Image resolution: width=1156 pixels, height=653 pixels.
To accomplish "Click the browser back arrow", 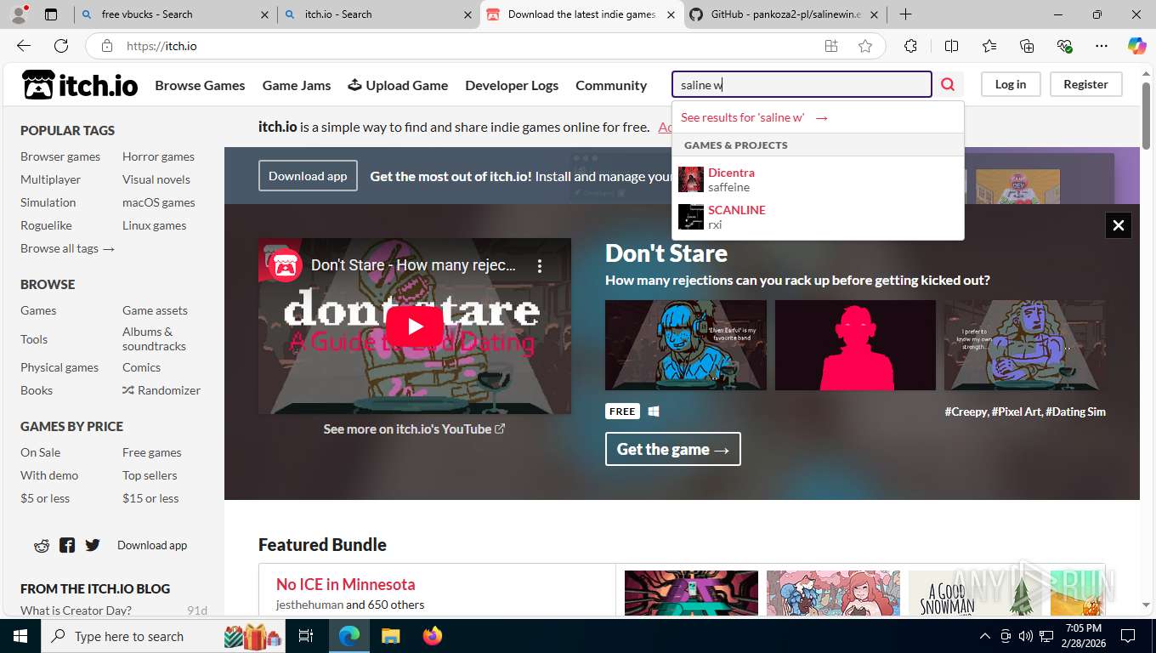I will 24,46.
